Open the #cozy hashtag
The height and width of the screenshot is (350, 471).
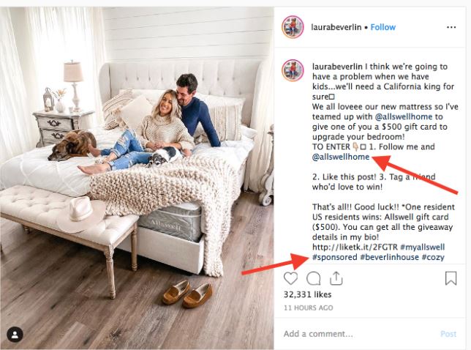pos(433,258)
